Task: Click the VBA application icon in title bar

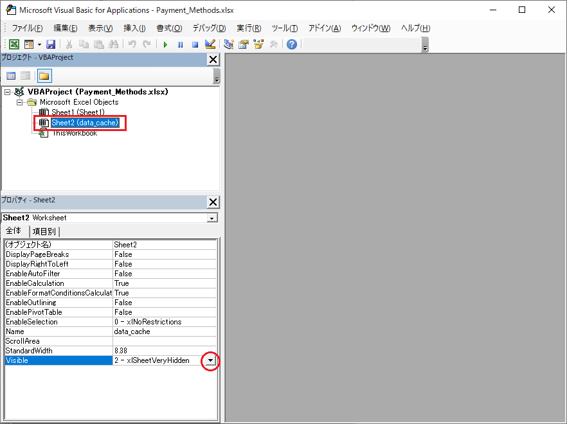Action: click(x=11, y=10)
